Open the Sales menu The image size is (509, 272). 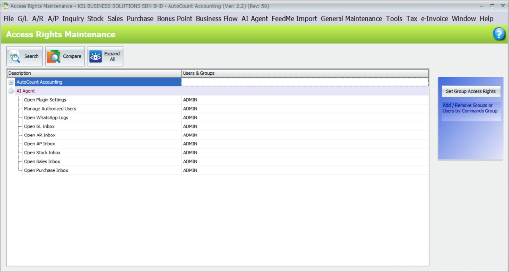(x=115, y=19)
